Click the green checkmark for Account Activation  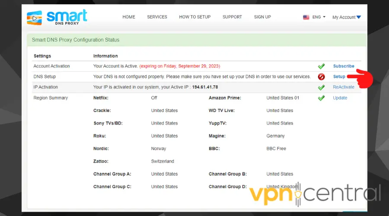[x=321, y=66]
